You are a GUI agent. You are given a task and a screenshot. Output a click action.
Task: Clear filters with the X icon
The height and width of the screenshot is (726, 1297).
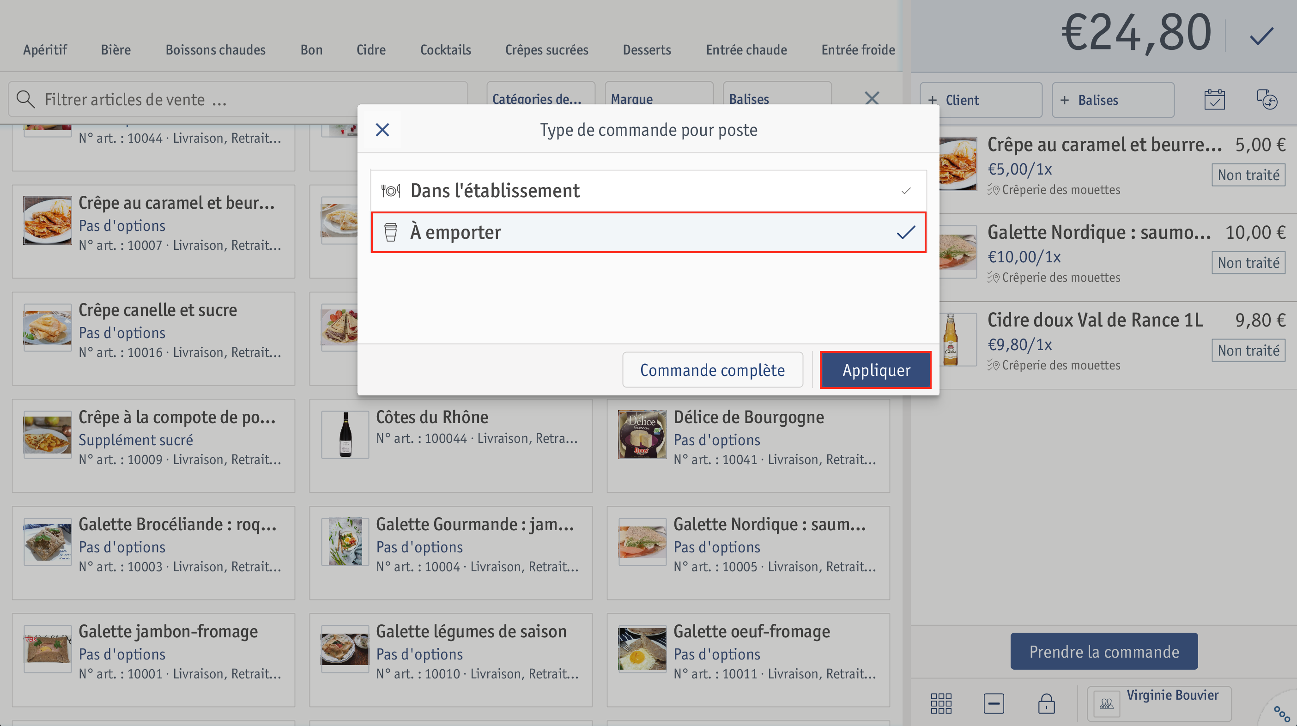[x=872, y=97]
